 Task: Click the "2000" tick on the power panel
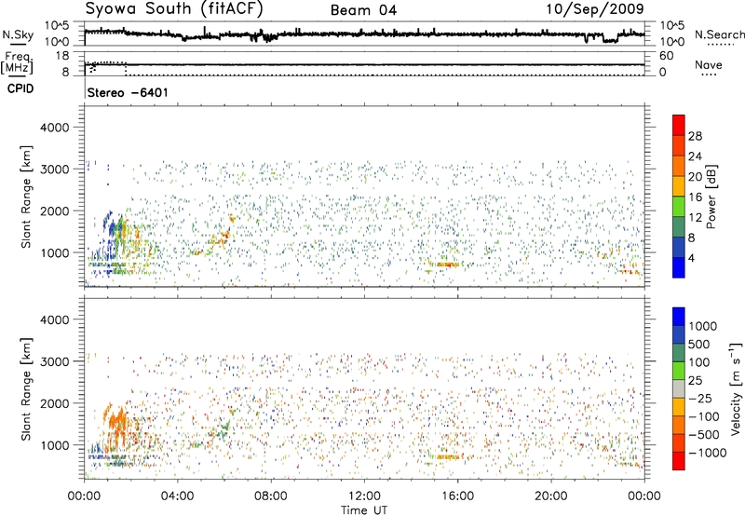54,210
